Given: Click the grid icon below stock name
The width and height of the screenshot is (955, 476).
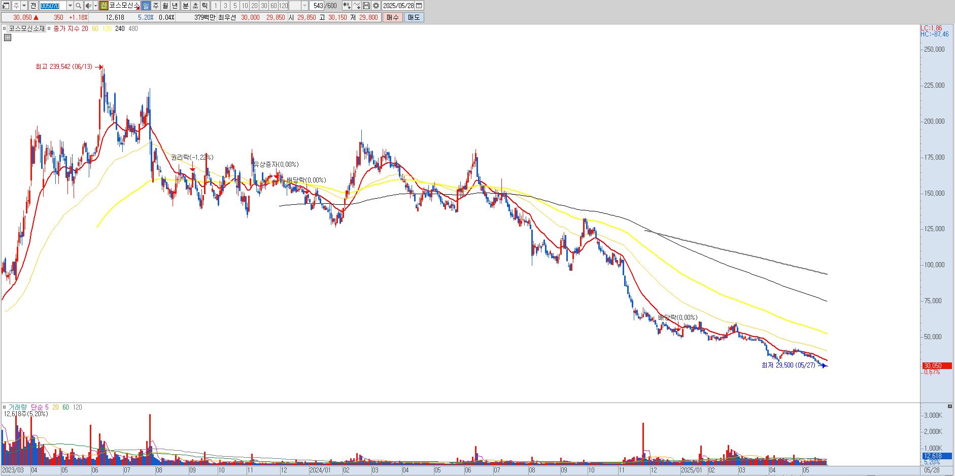Looking at the screenshot, I should 8,37.
